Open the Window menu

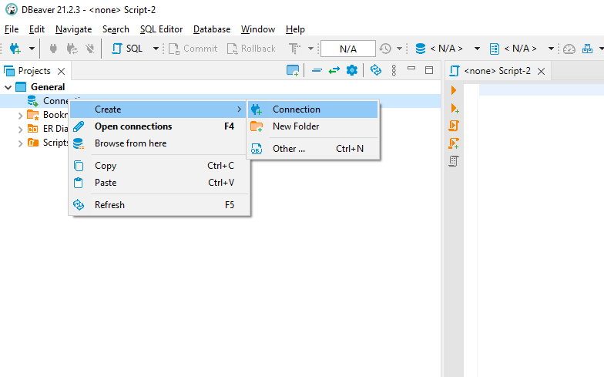258,29
